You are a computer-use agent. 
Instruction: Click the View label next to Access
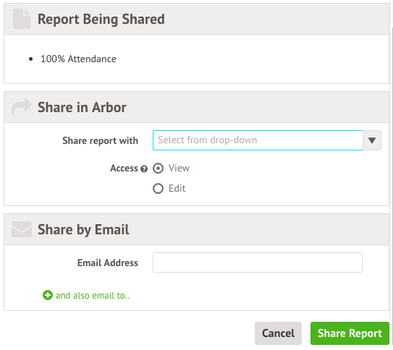[179, 168]
